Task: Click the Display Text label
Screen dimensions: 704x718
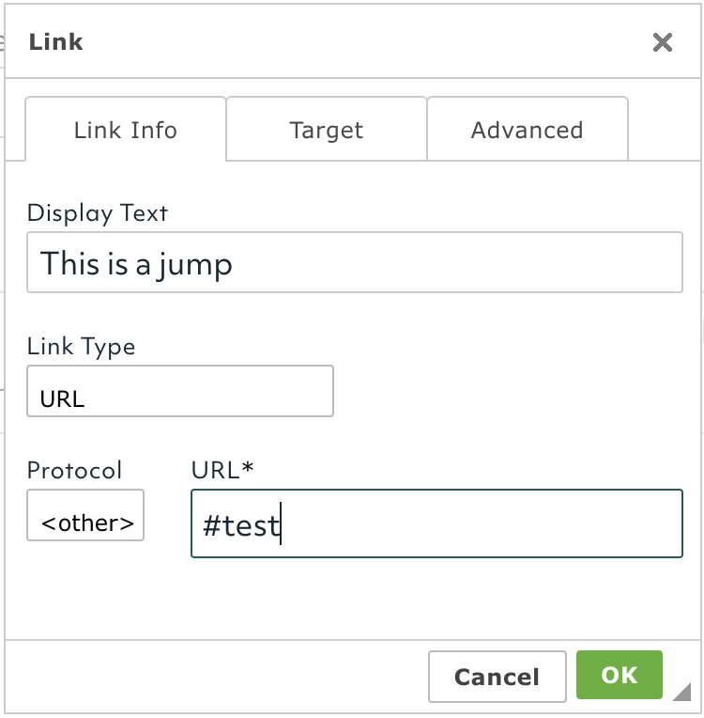Action: tap(98, 213)
